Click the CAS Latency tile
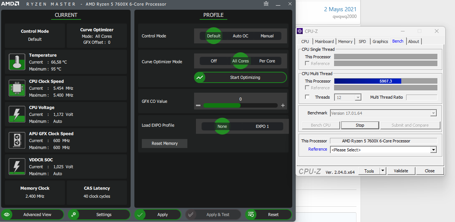 pyautogui.click(x=97, y=192)
